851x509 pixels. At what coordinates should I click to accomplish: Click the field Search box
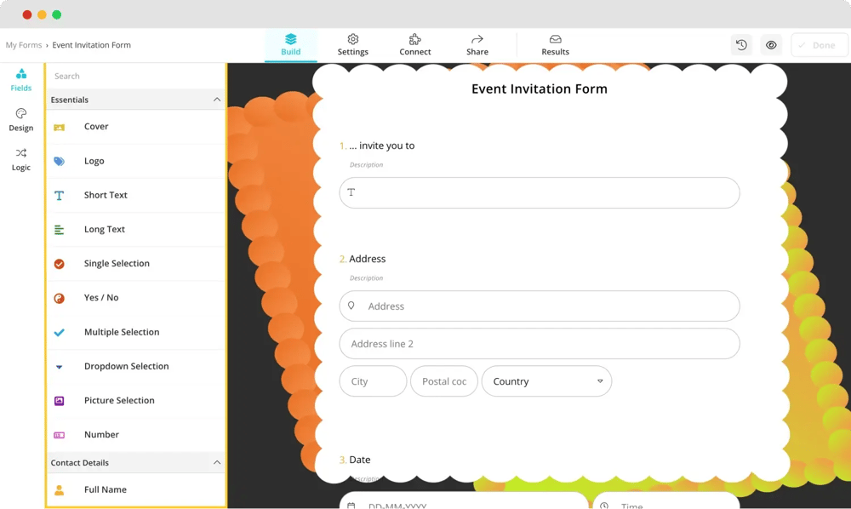point(134,76)
